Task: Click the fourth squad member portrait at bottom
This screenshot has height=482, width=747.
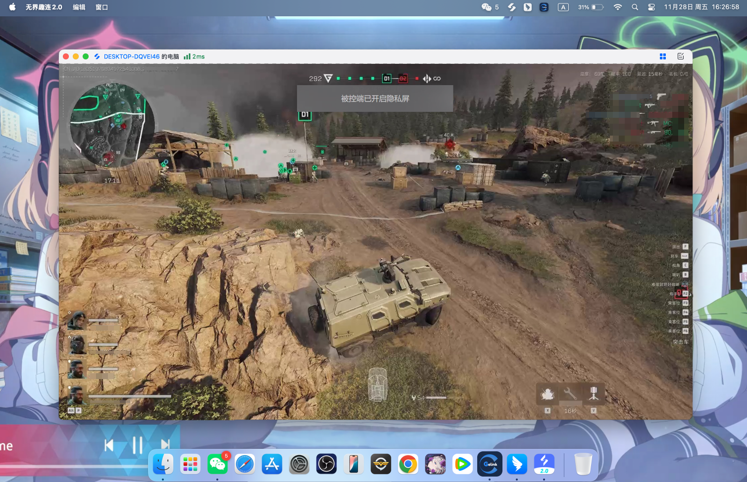Action: click(77, 395)
